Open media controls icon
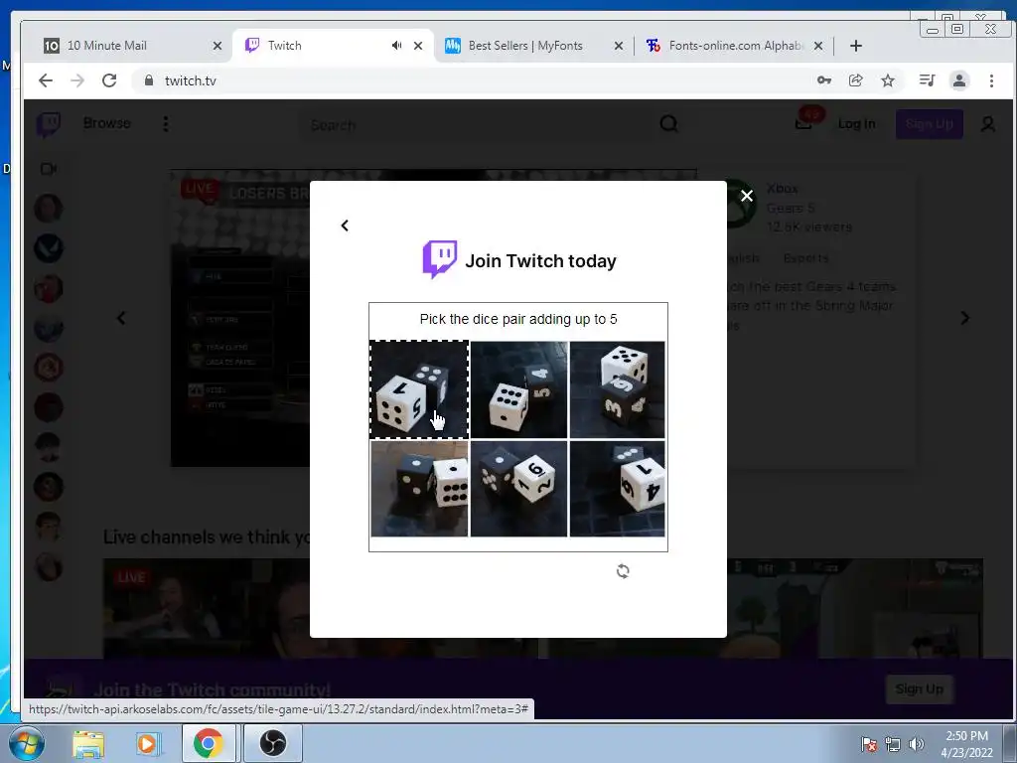The height and width of the screenshot is (763, 1017). point(927,80)
